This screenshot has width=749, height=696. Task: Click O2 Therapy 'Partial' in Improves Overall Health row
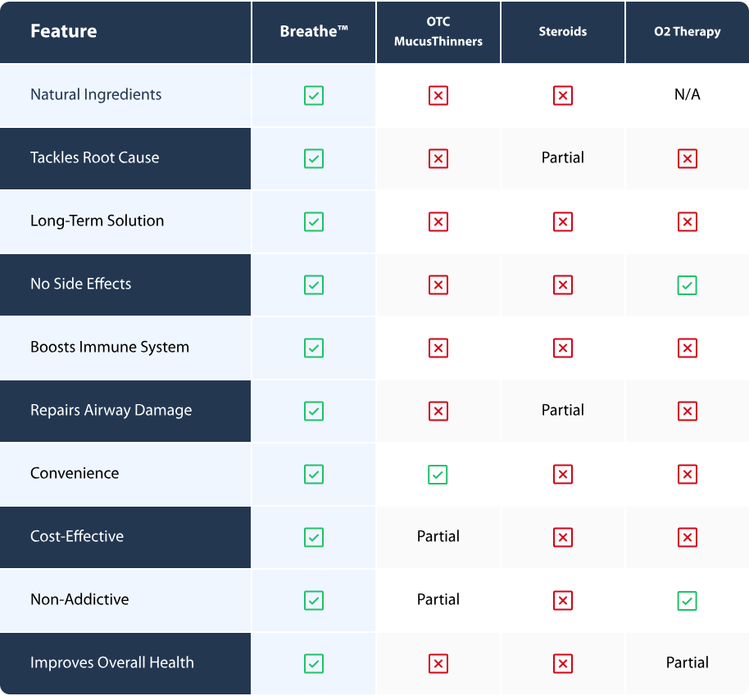[688, 662]
